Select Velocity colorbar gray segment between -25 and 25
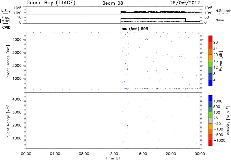The width and height of the screenshot is (231, 160). point(210,120)
